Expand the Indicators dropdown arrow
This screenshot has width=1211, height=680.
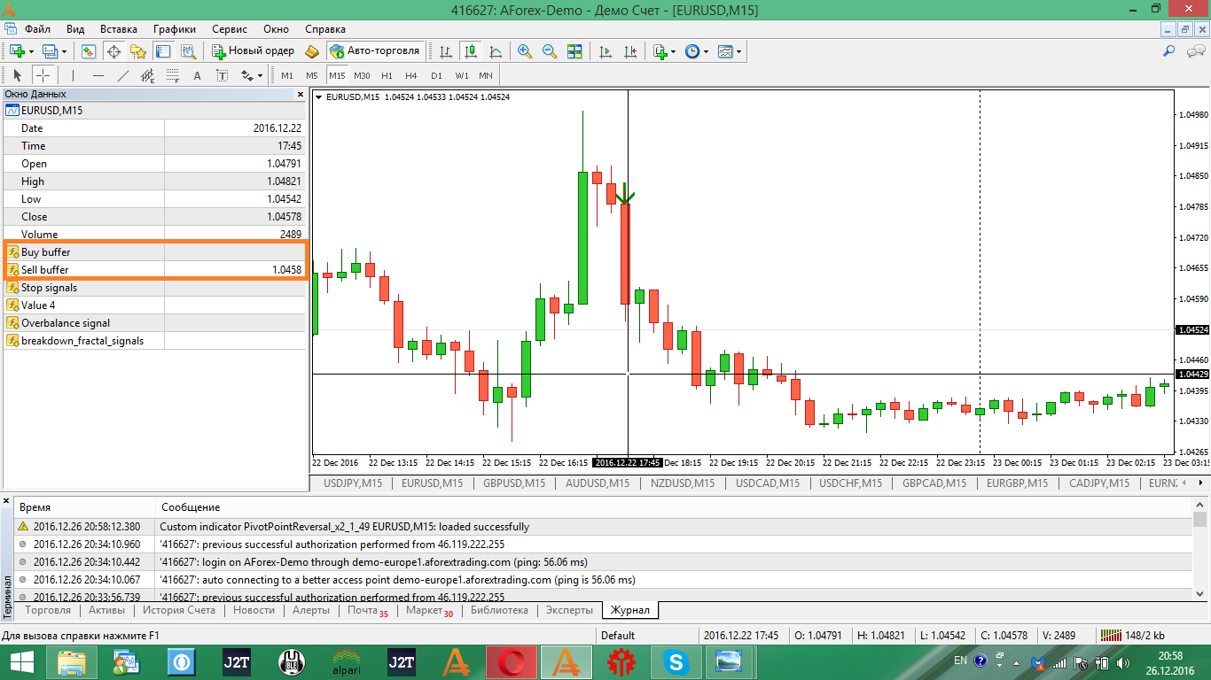(674, 51)
